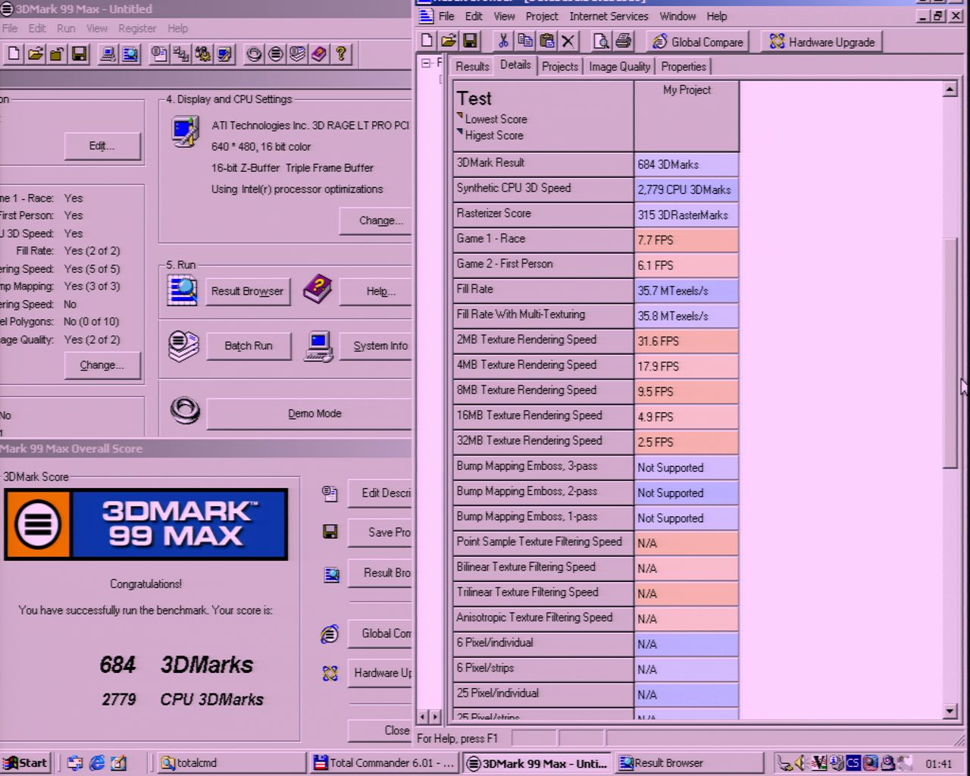Open the Windows Start menu

[27, 762]
